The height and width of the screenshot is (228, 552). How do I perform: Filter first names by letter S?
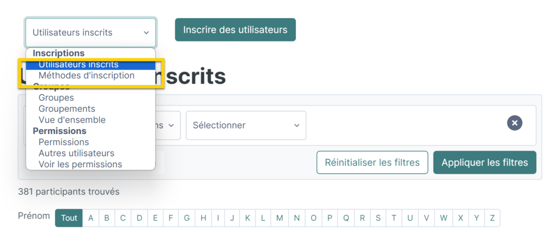[378, 218]
